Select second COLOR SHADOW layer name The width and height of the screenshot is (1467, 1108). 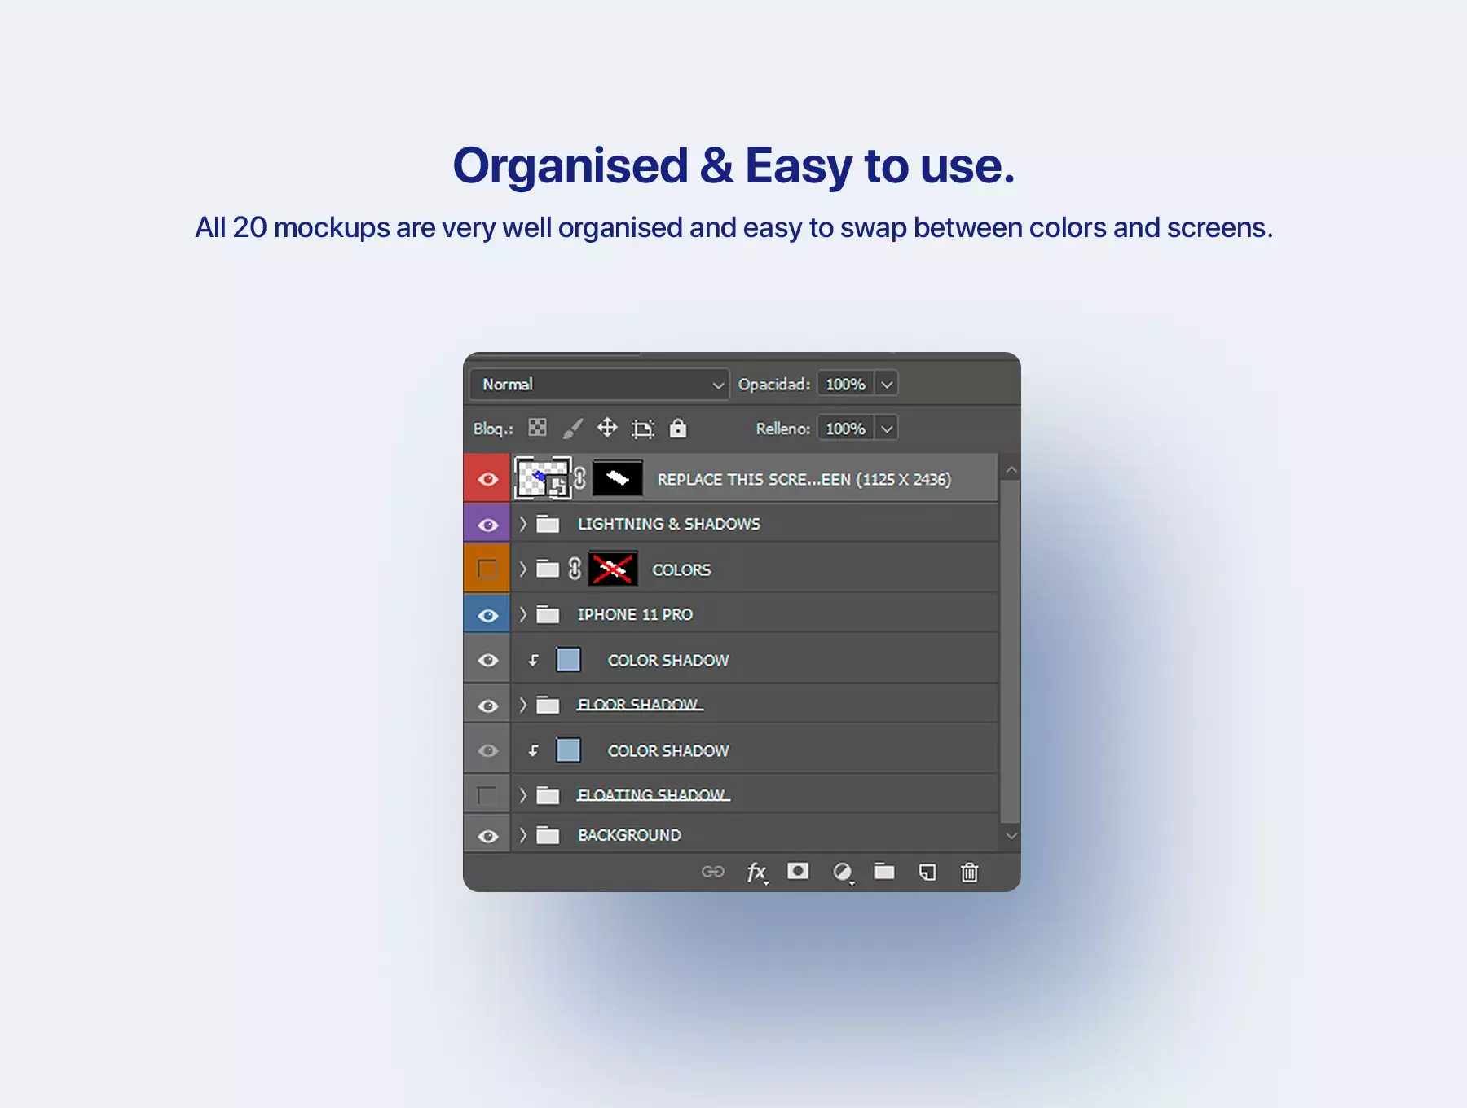668,750
